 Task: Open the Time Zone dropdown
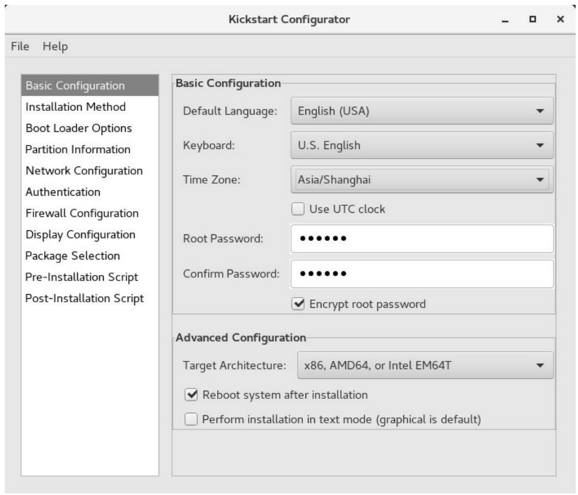coord(422,179)
